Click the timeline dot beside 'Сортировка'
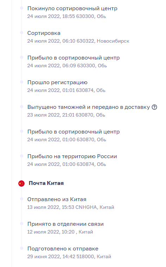This screenshot has height=267, width=166. pos(21,32)
